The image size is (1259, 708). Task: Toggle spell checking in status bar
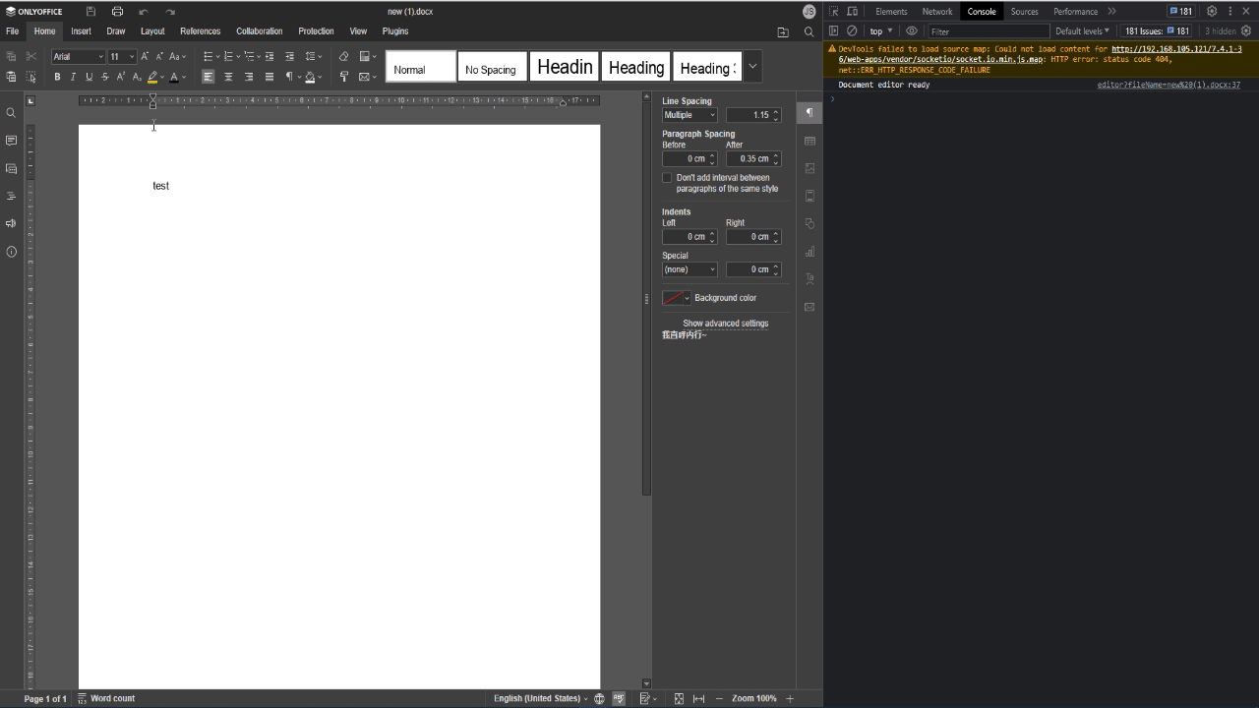coord(619,698)
